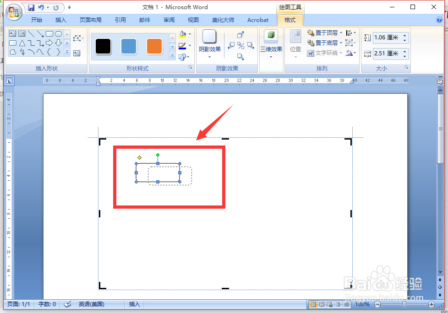Toggle shadow on or off

click(x=241, y=46)
